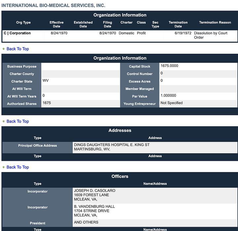Click the Par Value 1.000000
Viewport: 238px width, 231px height.
(x=168, y=96)
